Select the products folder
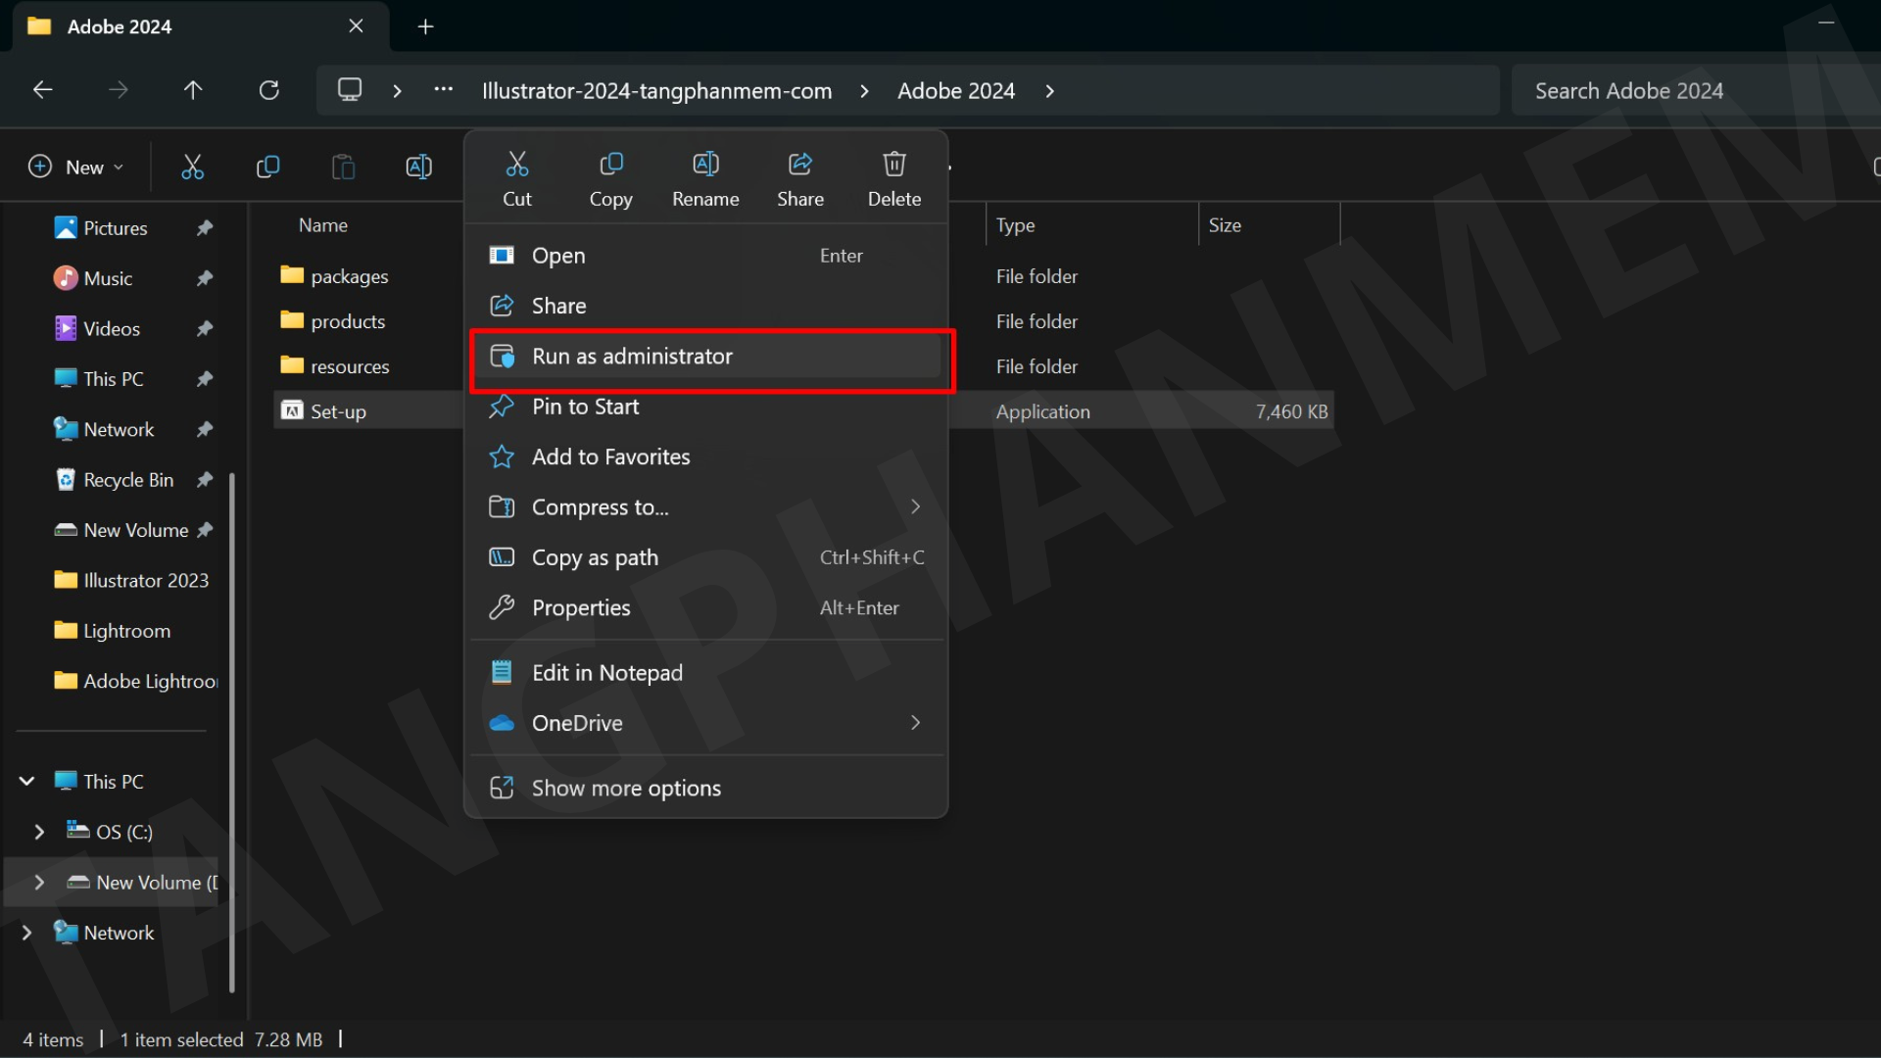Viewport: 1881px width, 1058px height. click(348, 321)
